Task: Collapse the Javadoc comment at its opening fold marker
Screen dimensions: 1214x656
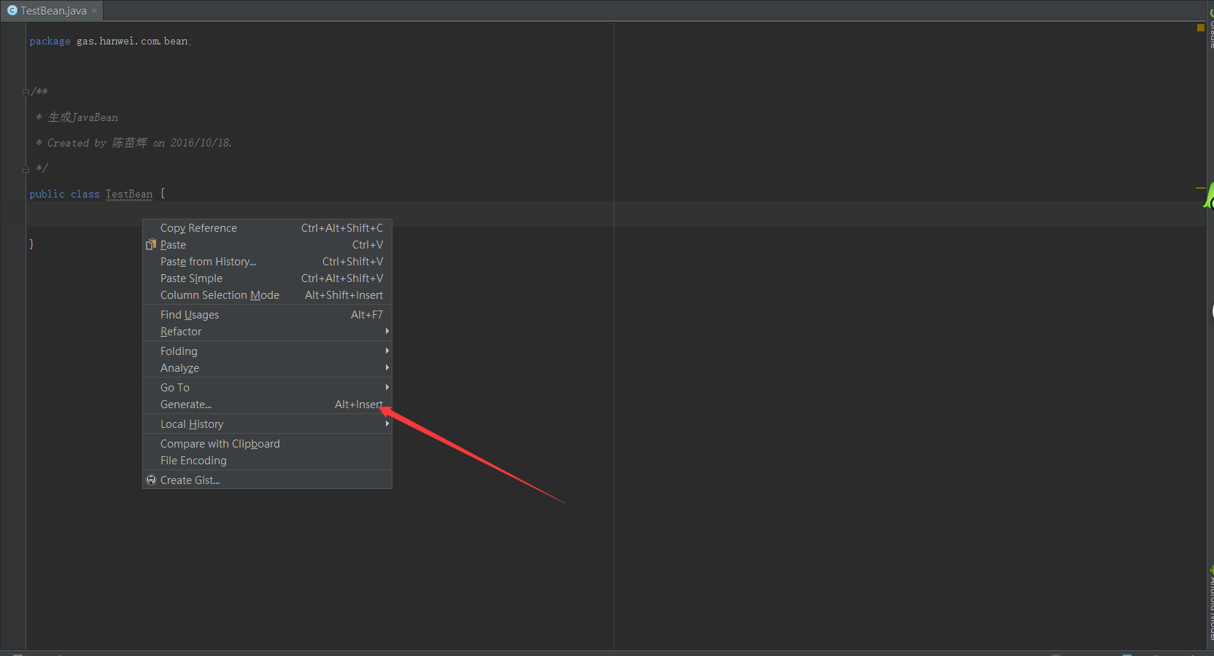Action: click(26, 93)
